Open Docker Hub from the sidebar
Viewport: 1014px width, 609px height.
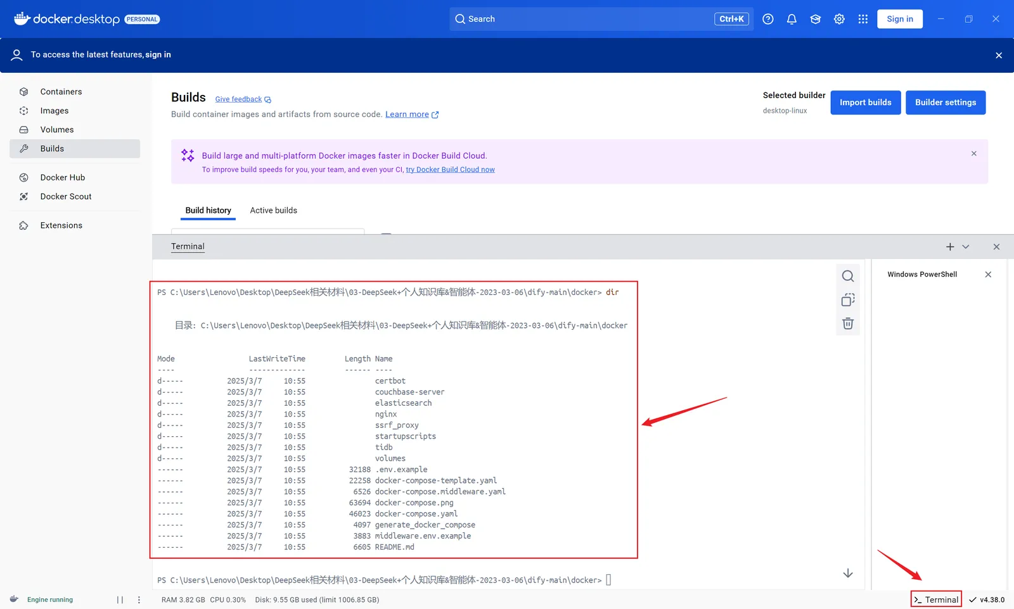click(75, 178)
